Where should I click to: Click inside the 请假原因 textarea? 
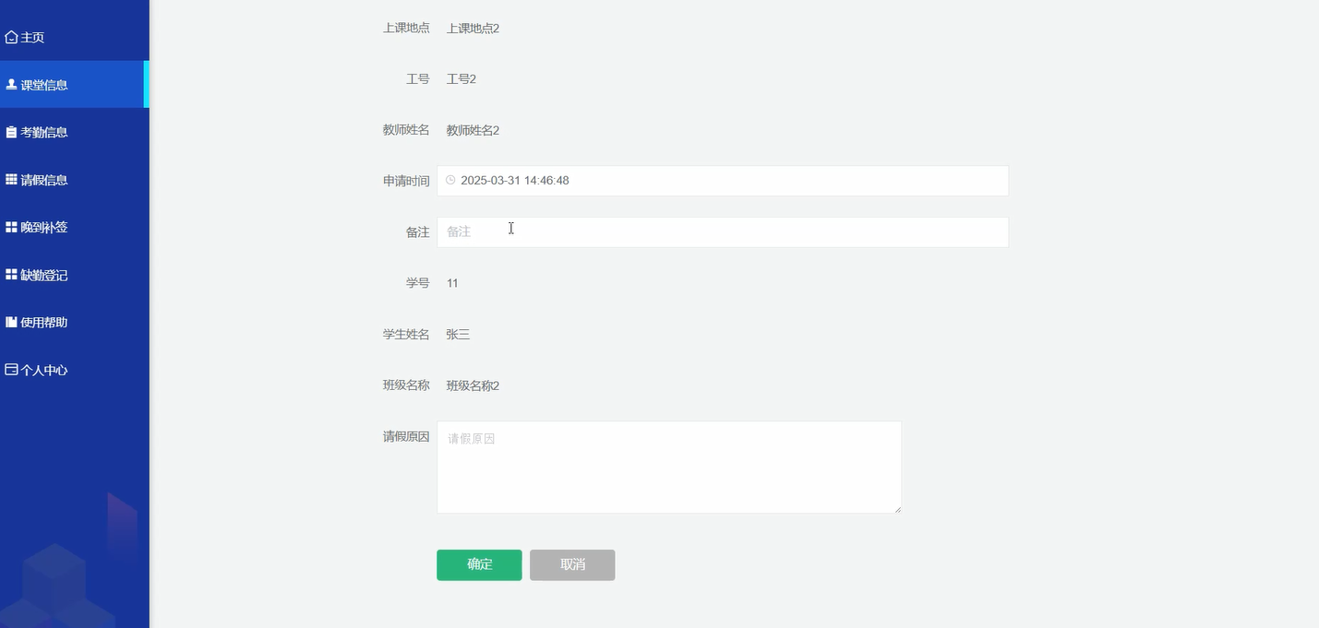[668, 466]
